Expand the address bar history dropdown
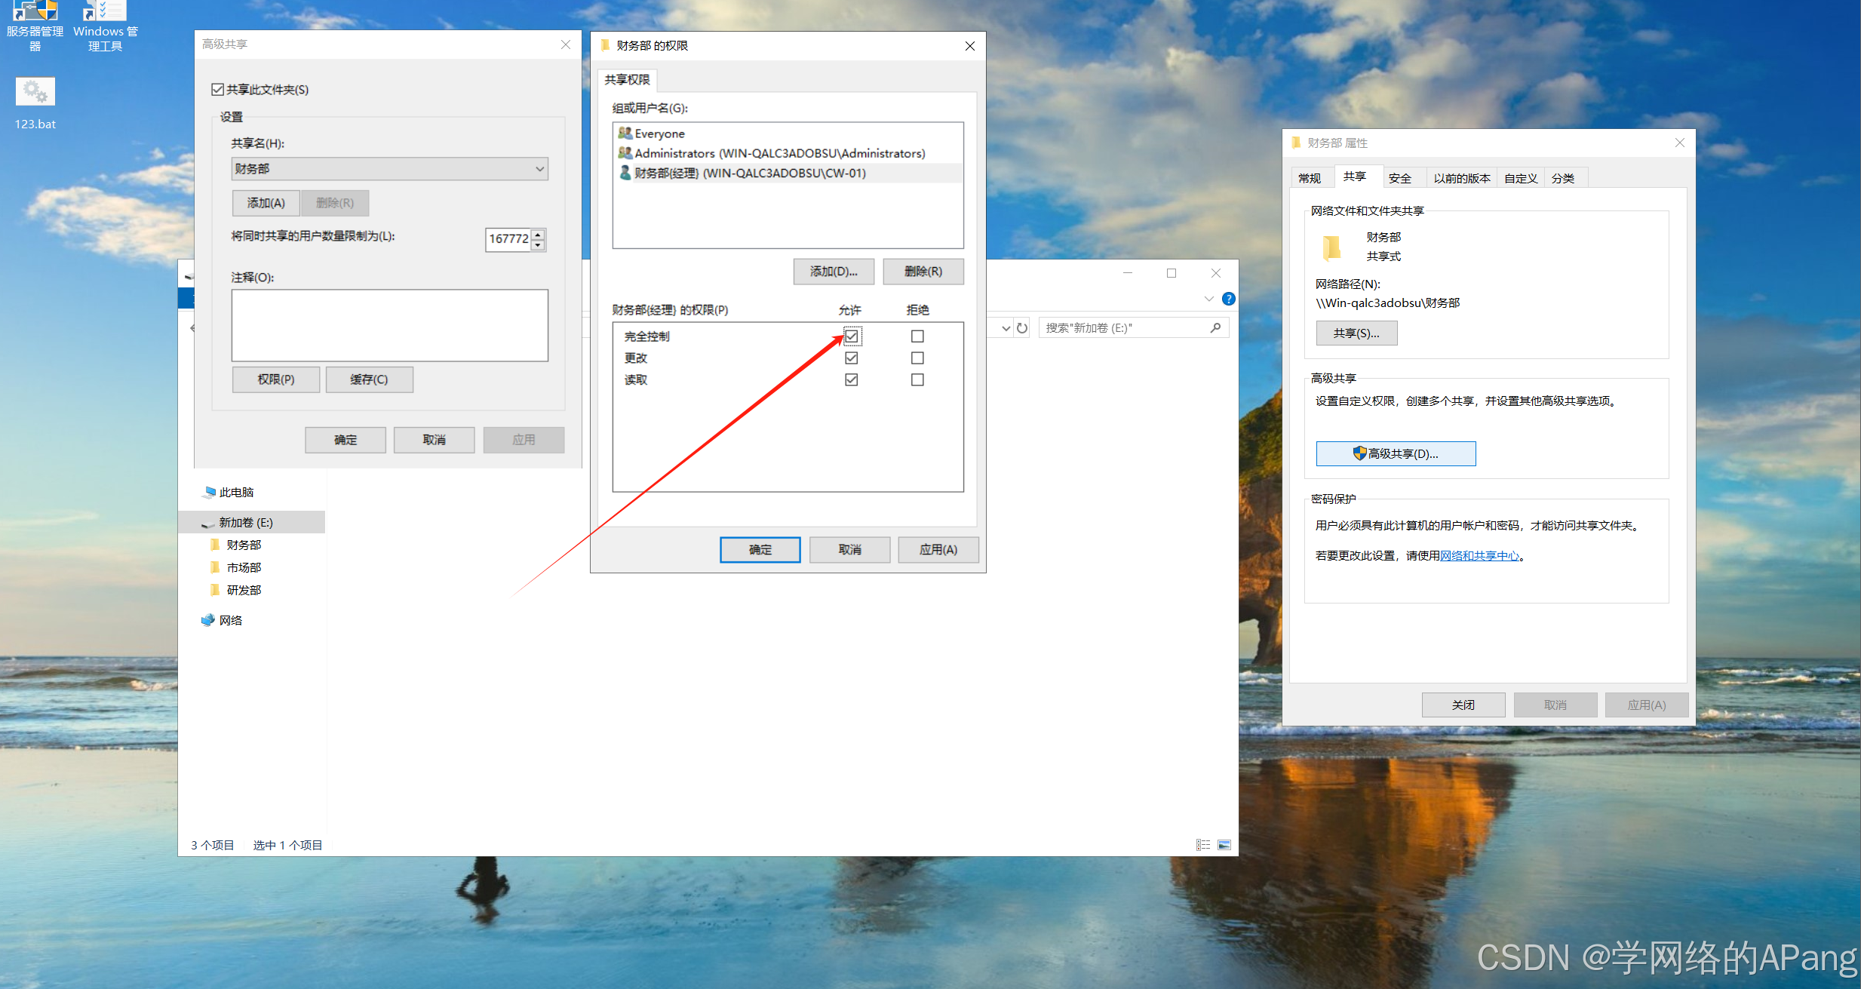Viewport: 1861px width, 989px height. point(1006,328)
